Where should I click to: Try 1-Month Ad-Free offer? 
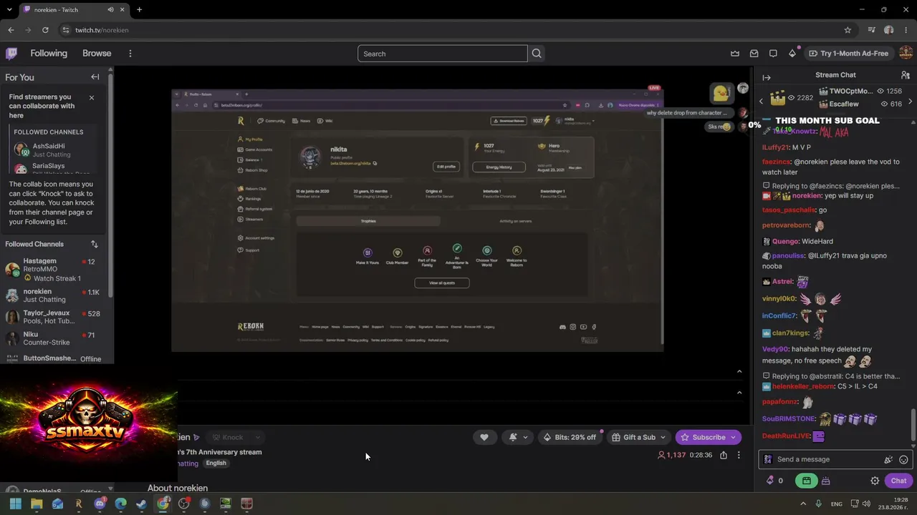pos(849,54)
